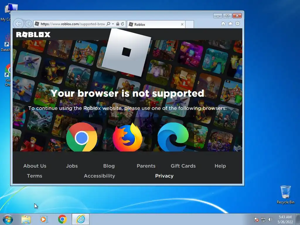This screenshot has width=300, height=225.
Task: Open the Tools gear menu
Action: (238, 23)
